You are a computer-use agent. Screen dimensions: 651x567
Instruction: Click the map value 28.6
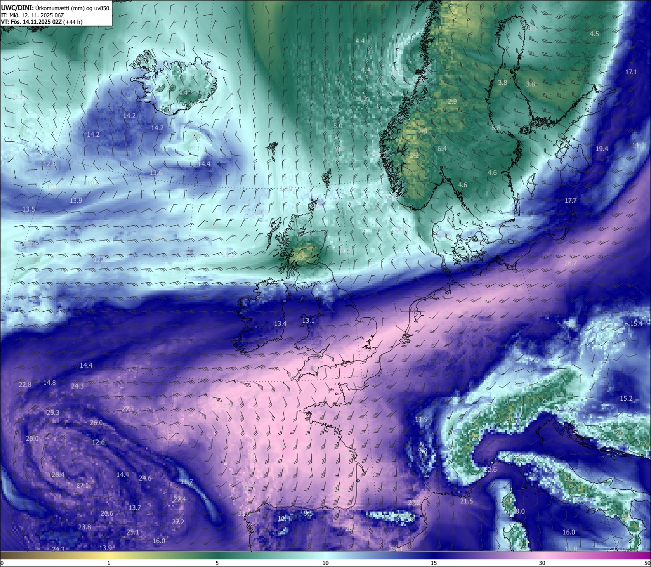point(107,513)
